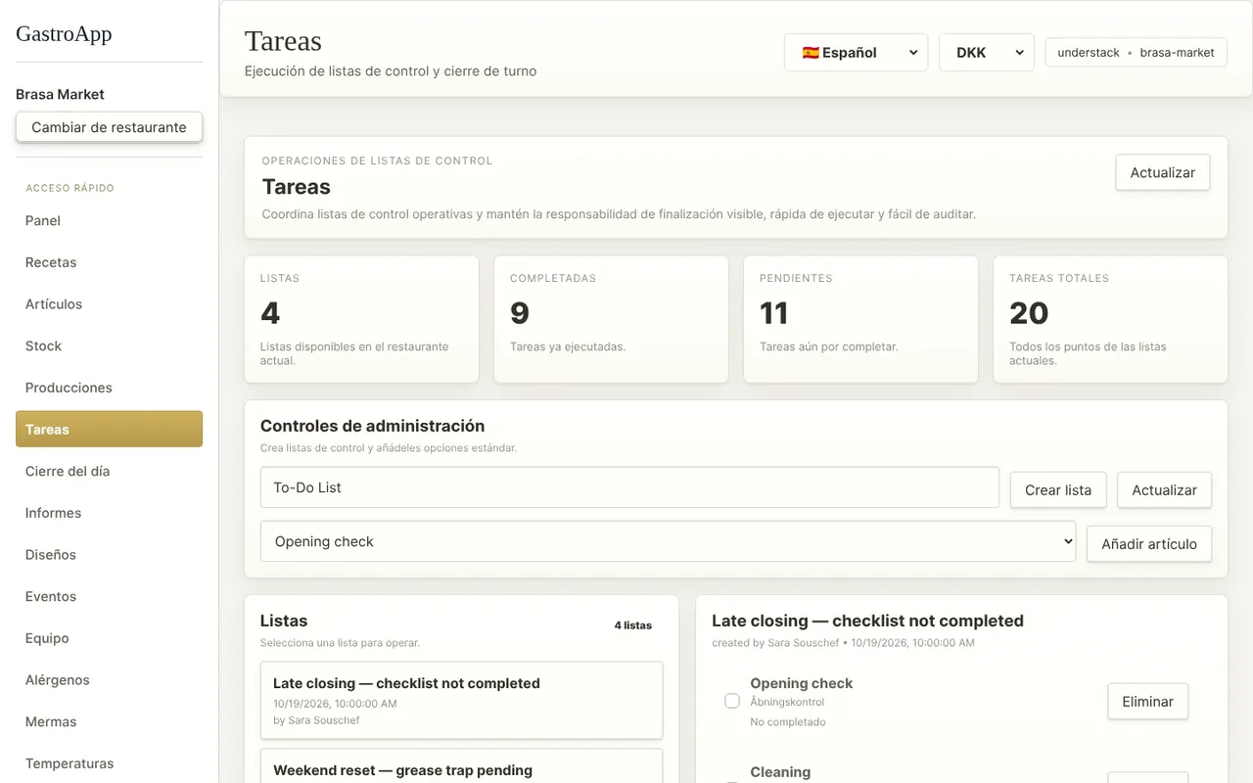Image resolution: width=1253 pixels, height=783 pixels.
Task: Open the DKK currency dropdown
Action: [987, 53]
